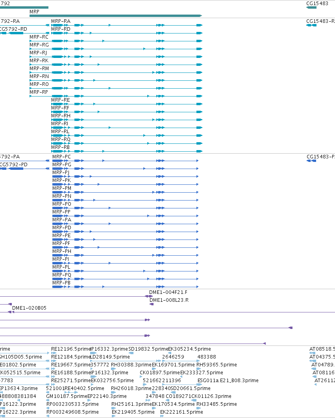Select the DME1-020B05 clone label
Screen dimensions: 335x418
click(29, 308)
